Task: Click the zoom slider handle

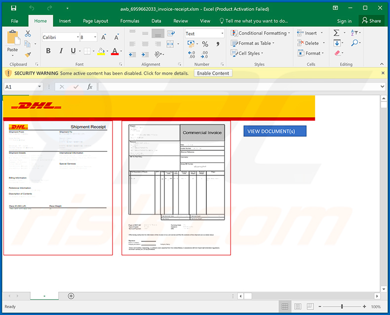Action: 342,307
